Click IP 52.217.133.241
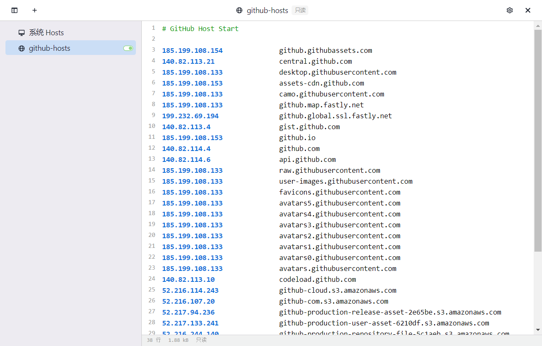 click(190, 323)
